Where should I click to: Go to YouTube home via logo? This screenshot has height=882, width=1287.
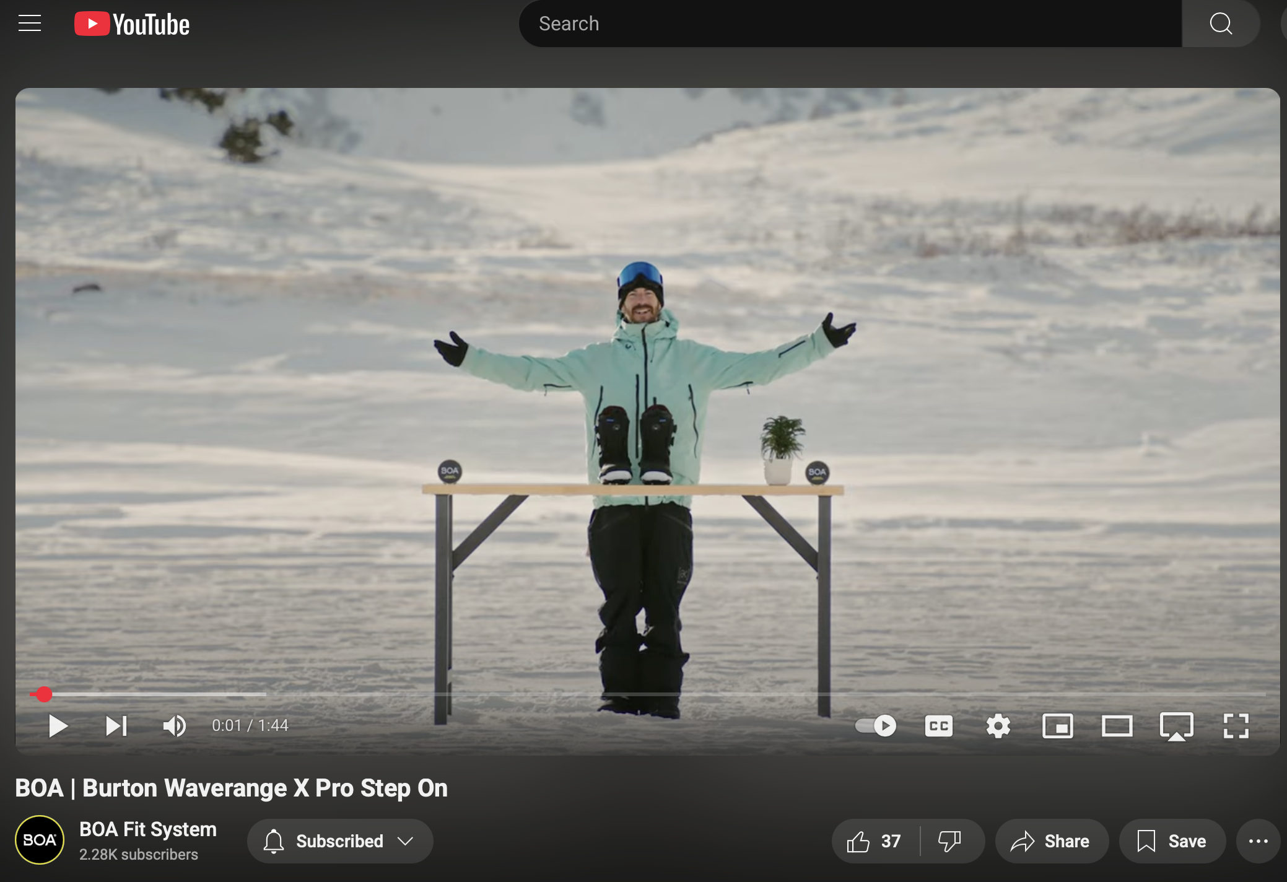tap(132, 24)
